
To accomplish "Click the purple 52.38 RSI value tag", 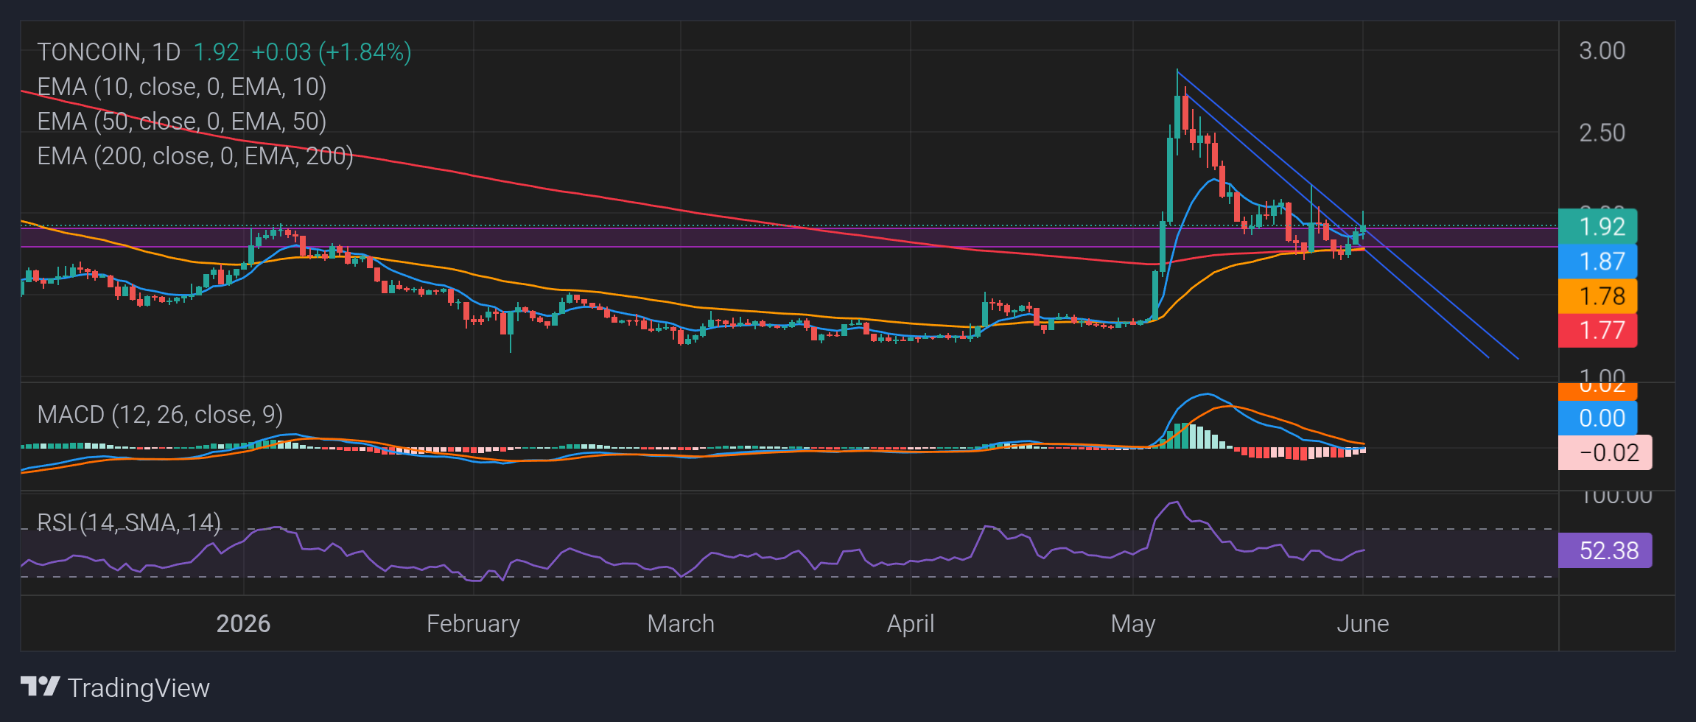I will tap(1605, 550).
